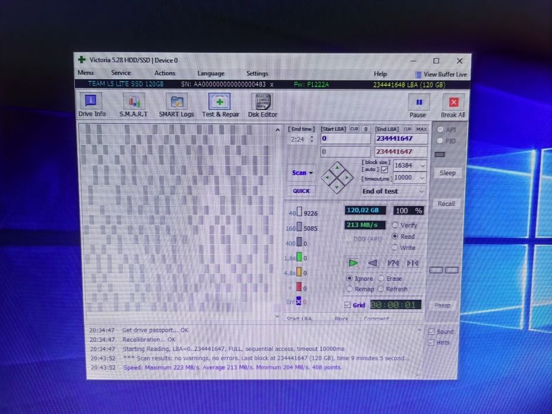
Task: Click the green play scan button
Action: [353, 263]
